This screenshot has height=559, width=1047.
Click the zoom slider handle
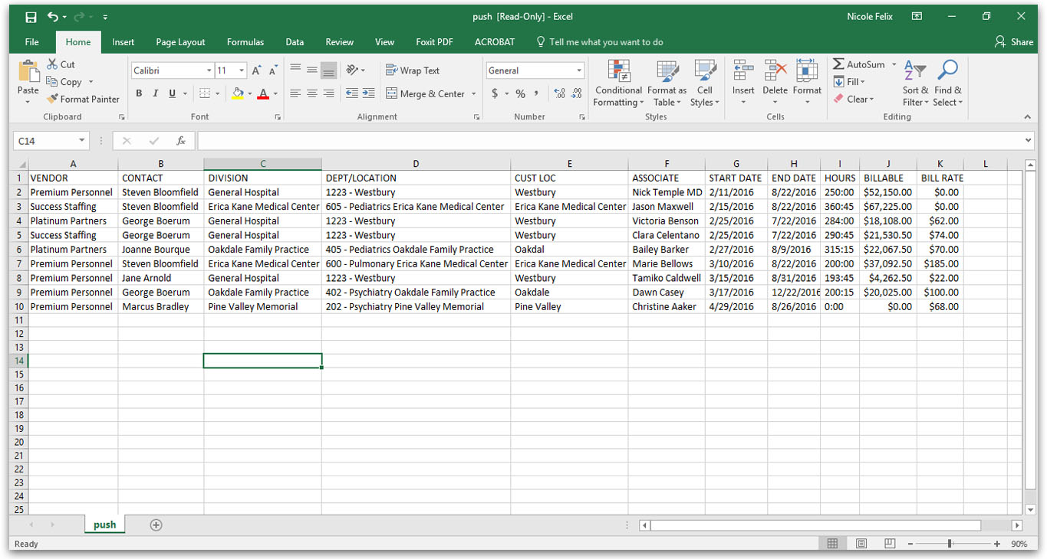point(950,544)
